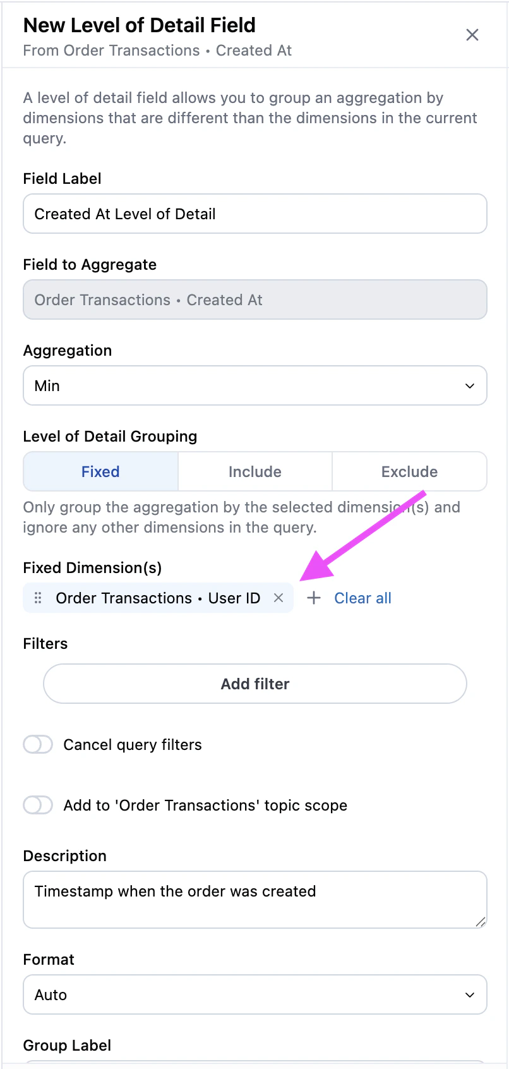Turn on Add to 'Order Transactions' topic scope
Screen dimensions: 509x1069
(38, 805)
